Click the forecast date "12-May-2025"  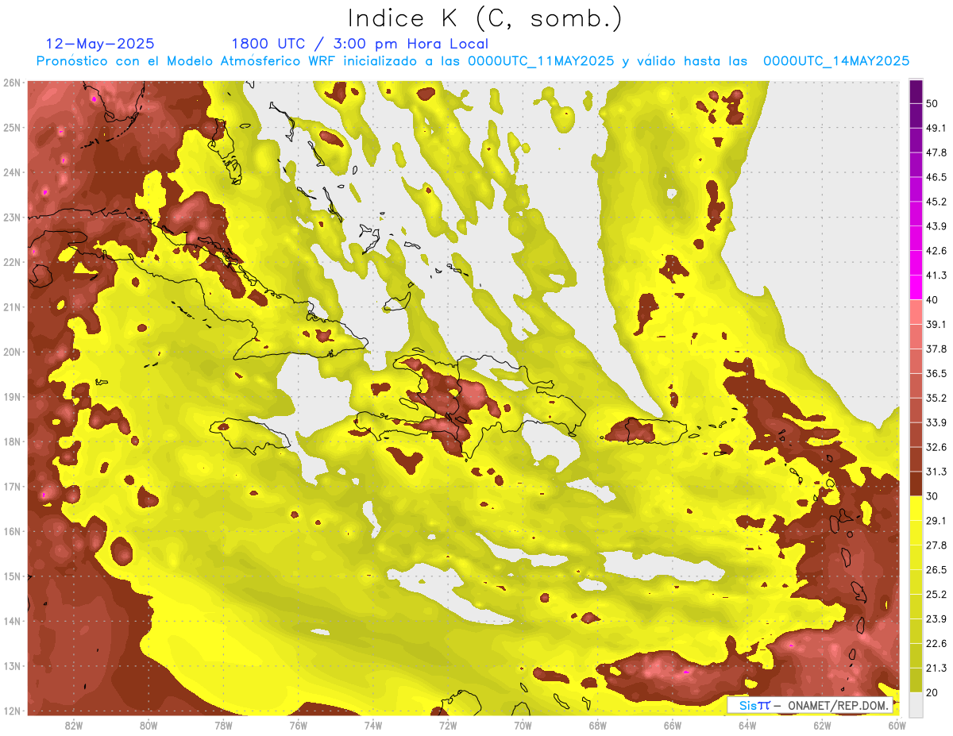pyautogui.click(x=100, y=44)
